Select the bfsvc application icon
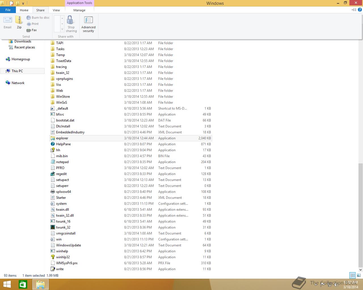The width and height of the screenshot is (363, 290). tap(52, 114)
